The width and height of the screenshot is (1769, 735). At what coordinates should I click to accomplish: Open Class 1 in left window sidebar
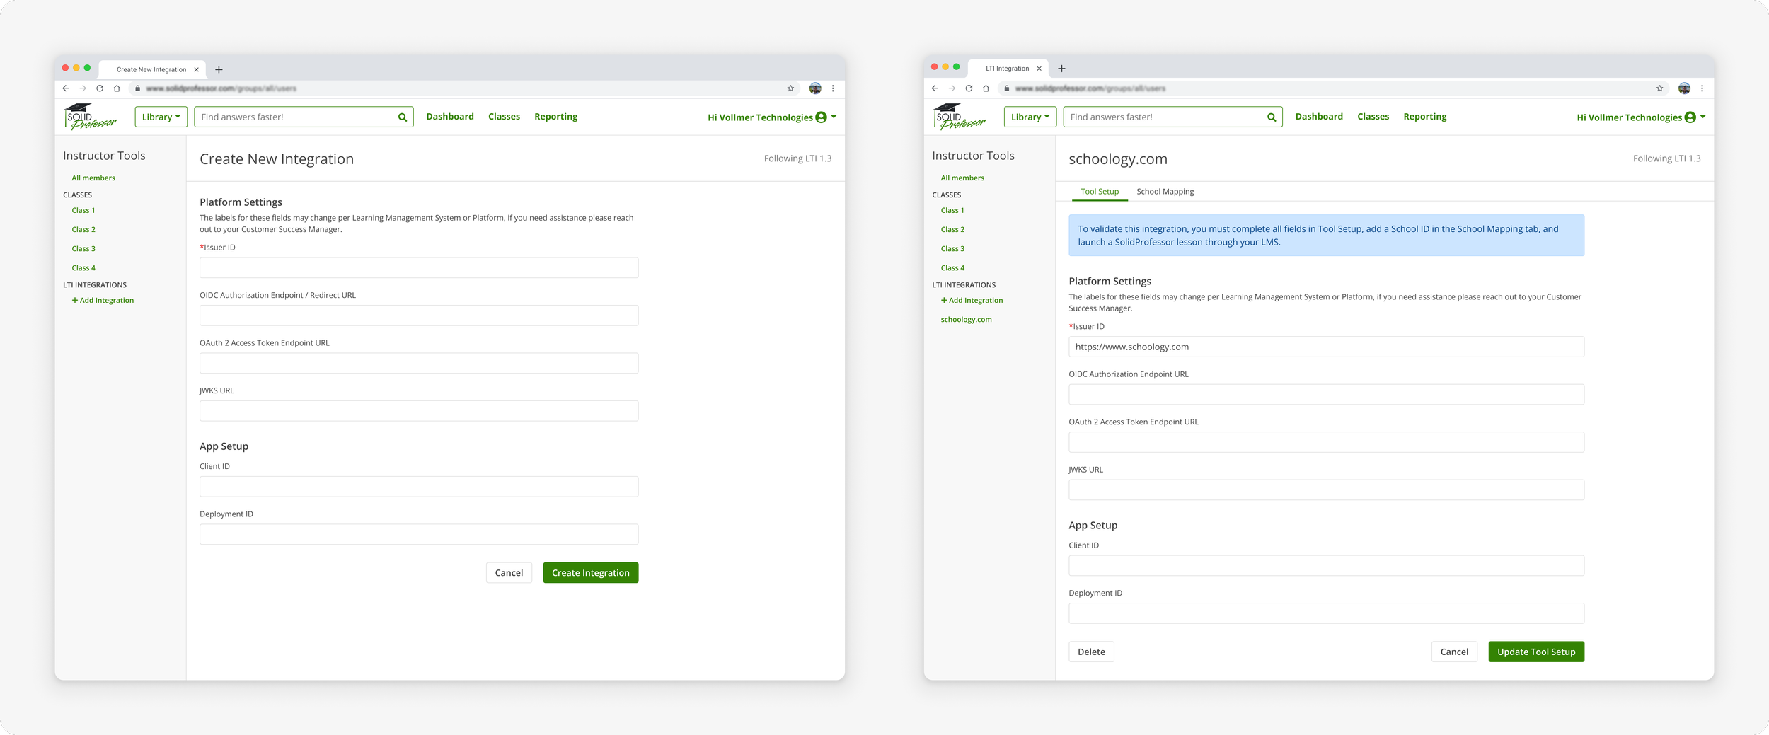83,211
